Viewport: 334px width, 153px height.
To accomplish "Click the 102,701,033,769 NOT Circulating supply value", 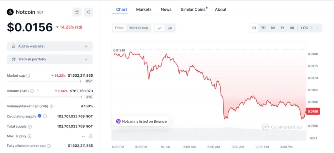I will pos(75,116).
